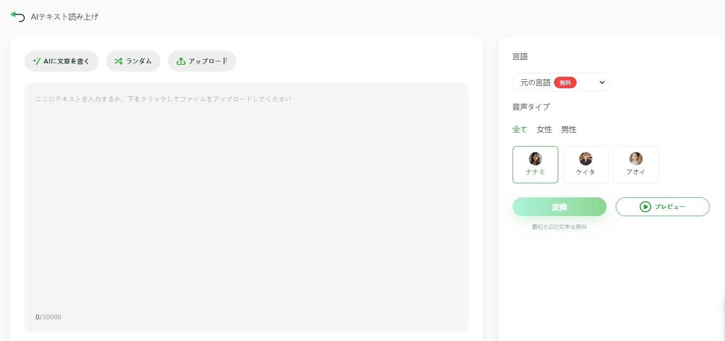Select the ナナミ voice avatar

[535, 159]
